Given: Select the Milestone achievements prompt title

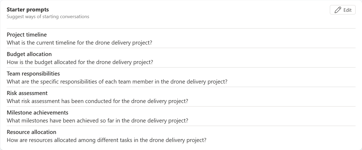Looking at the screenshot, I should pos(38,113).
